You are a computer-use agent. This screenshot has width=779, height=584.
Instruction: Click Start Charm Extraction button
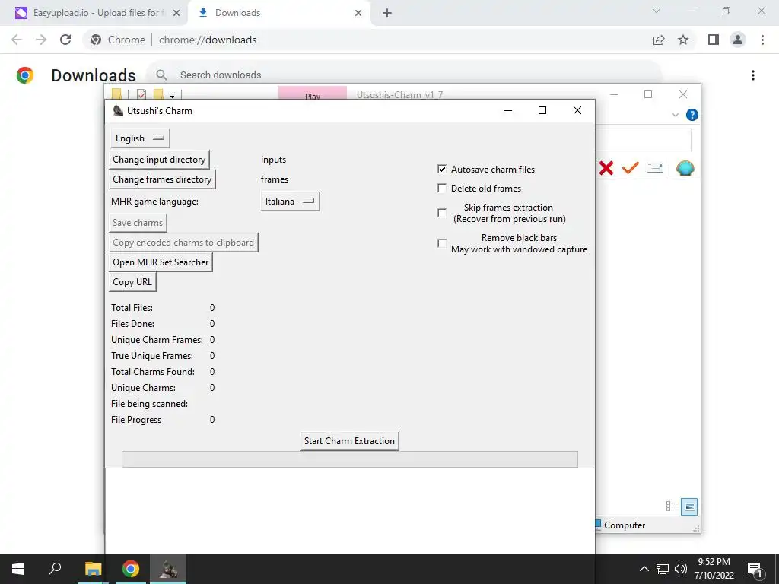click(x=349, y=441)
